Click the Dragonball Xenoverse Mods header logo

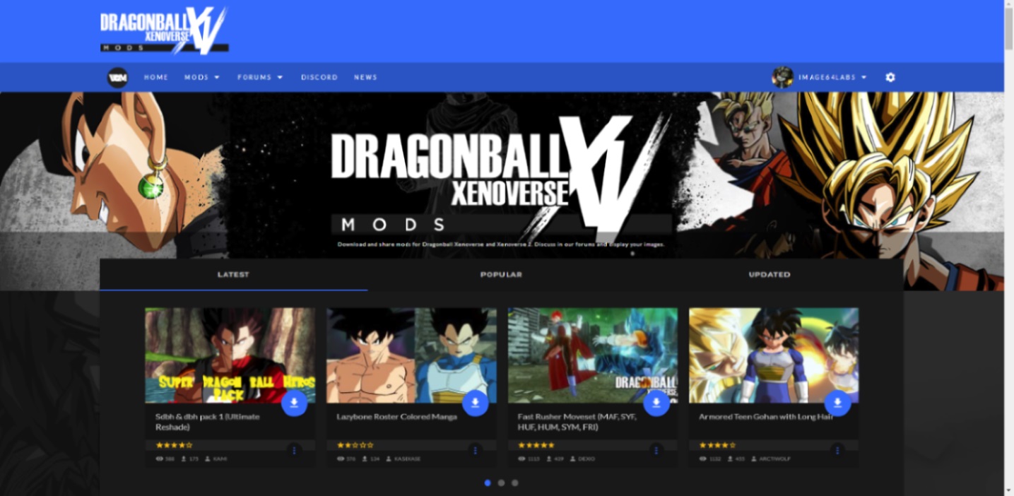coord(164,31)
